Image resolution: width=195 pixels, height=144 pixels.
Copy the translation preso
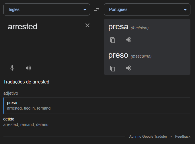pos(112,68)
